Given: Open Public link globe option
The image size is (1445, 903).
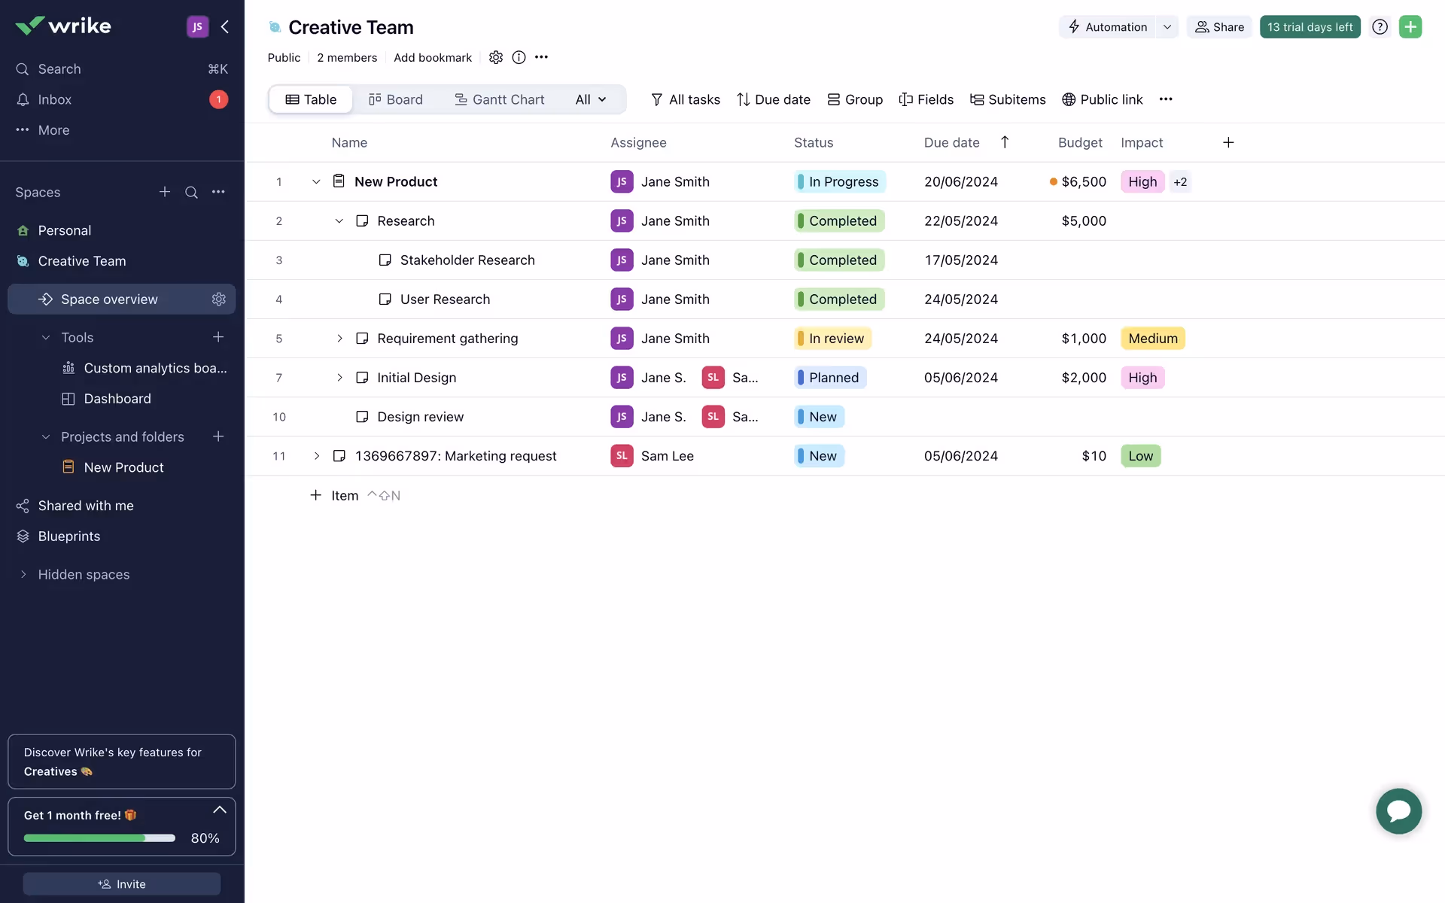Looking at the screenshot, I should (1102, 99).
